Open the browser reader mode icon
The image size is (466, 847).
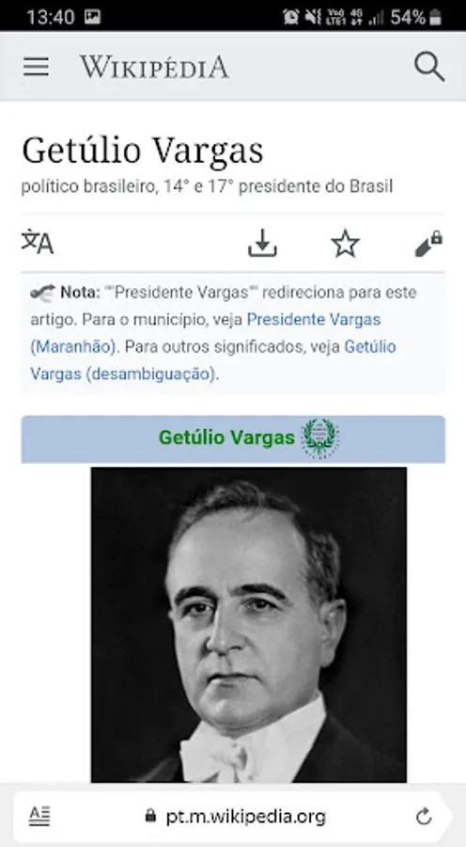pos(39,816)
